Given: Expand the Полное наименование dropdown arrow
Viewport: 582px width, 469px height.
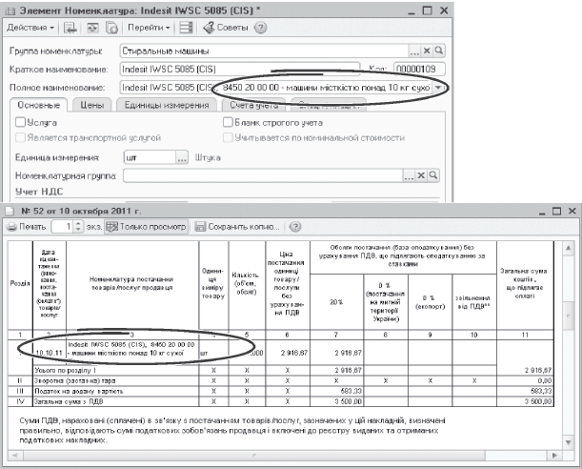Looking at the screenshot, I should 437,87.
